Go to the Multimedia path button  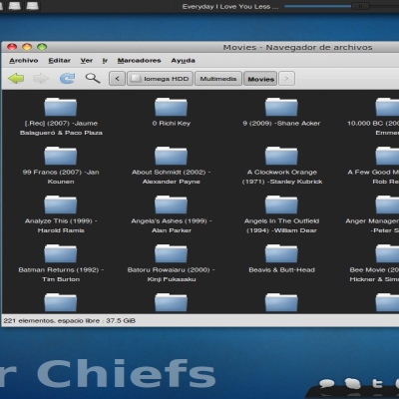pyautogui.click(x=218, y=79)
